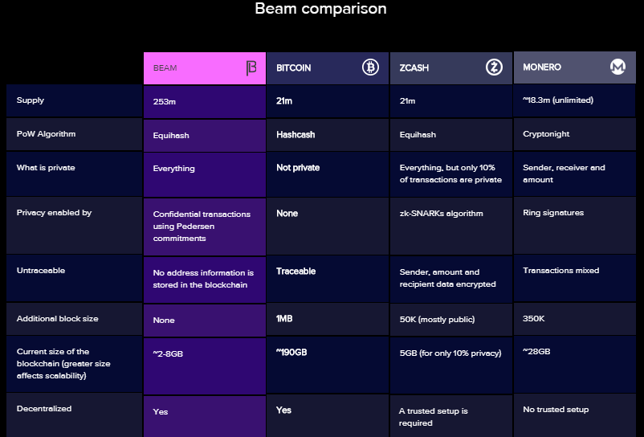Click the zk-SNARKs algorithm cell
The image size is (644, 437).
(x=441, y=214)
